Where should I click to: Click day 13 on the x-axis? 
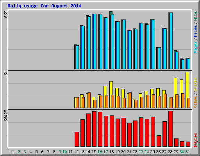(82, 152)
